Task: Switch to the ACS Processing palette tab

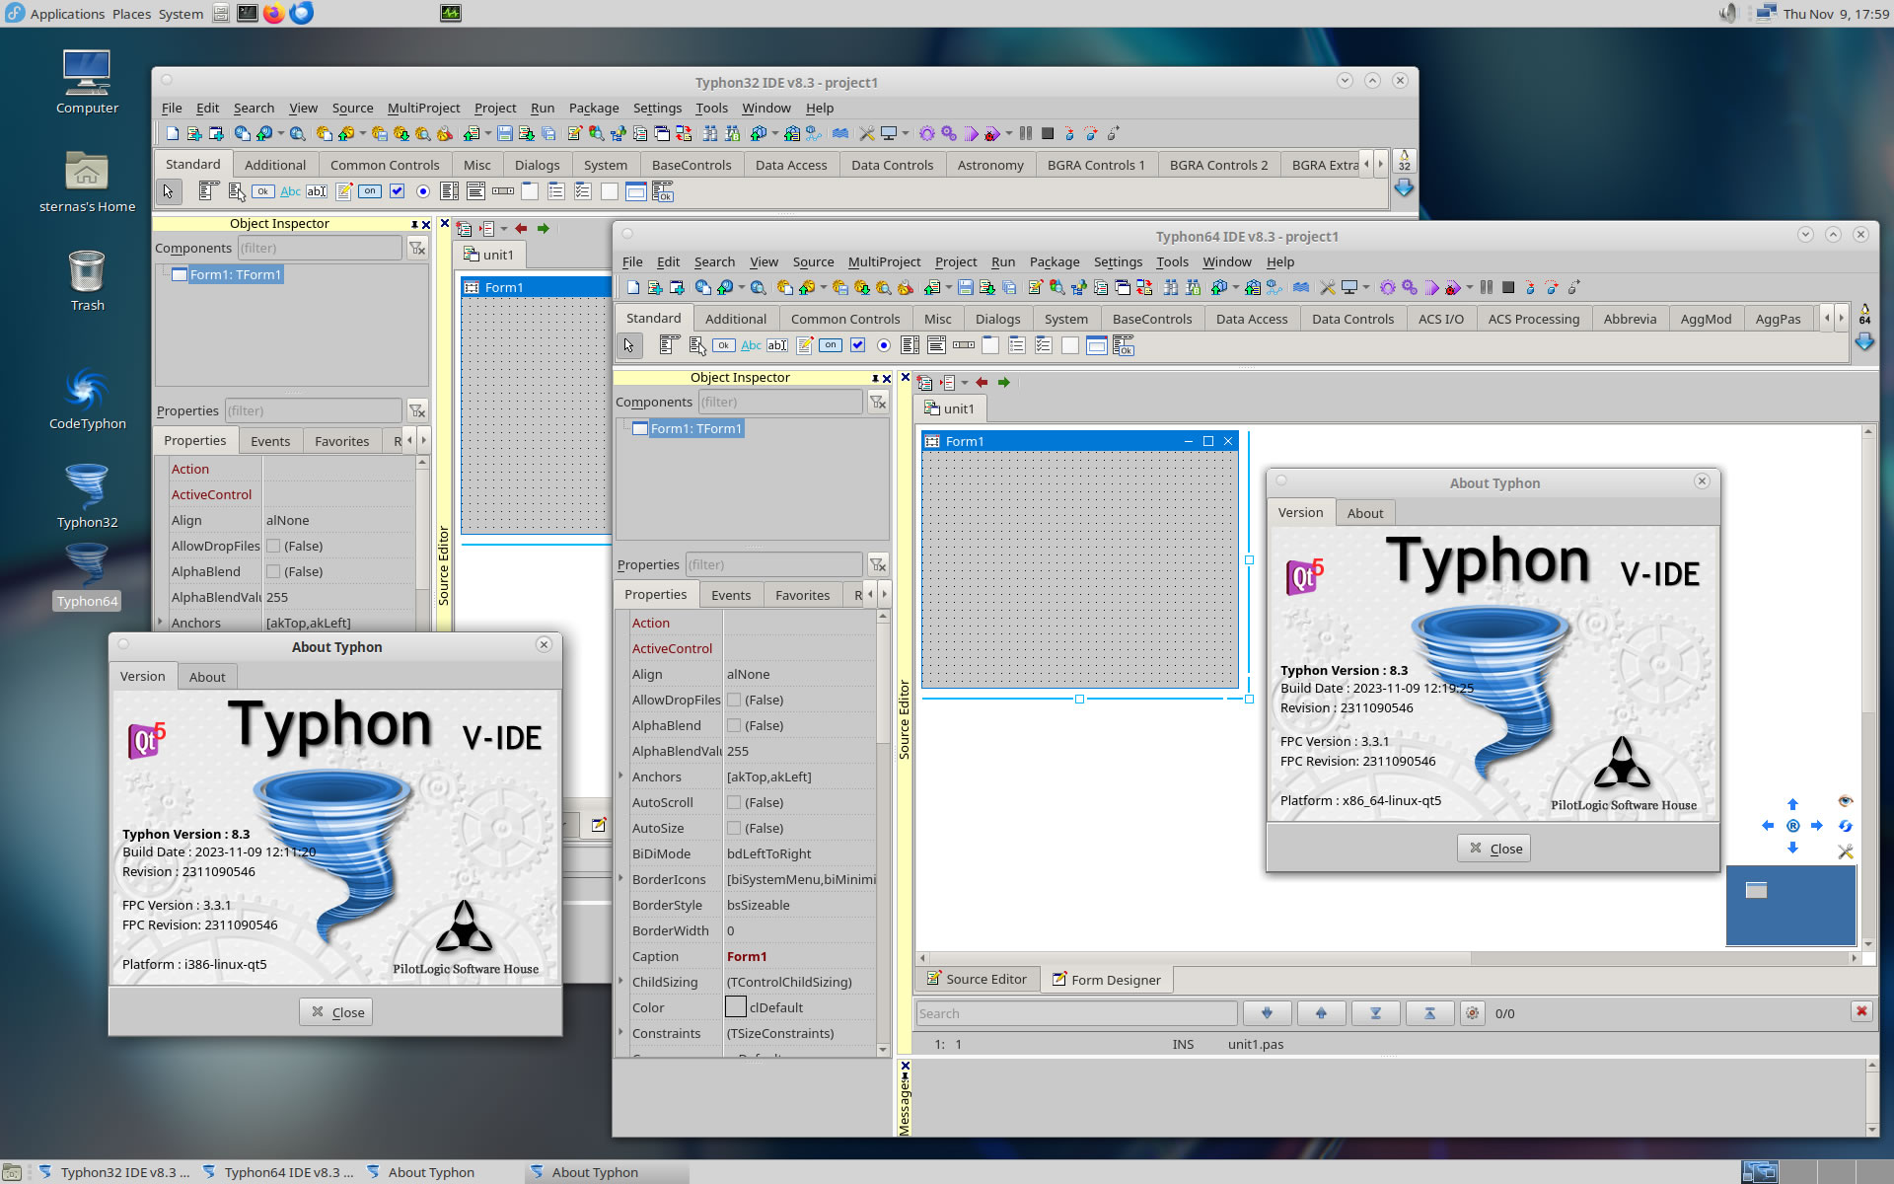Action: [1534, 319]
